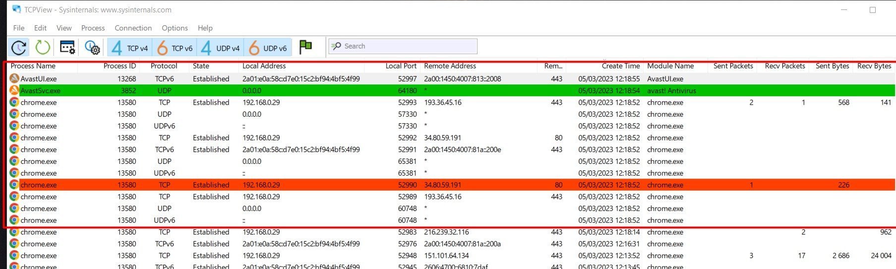896x269 pixels.
Task: Sort by Process Name column header
Action: tap(33, 66)
